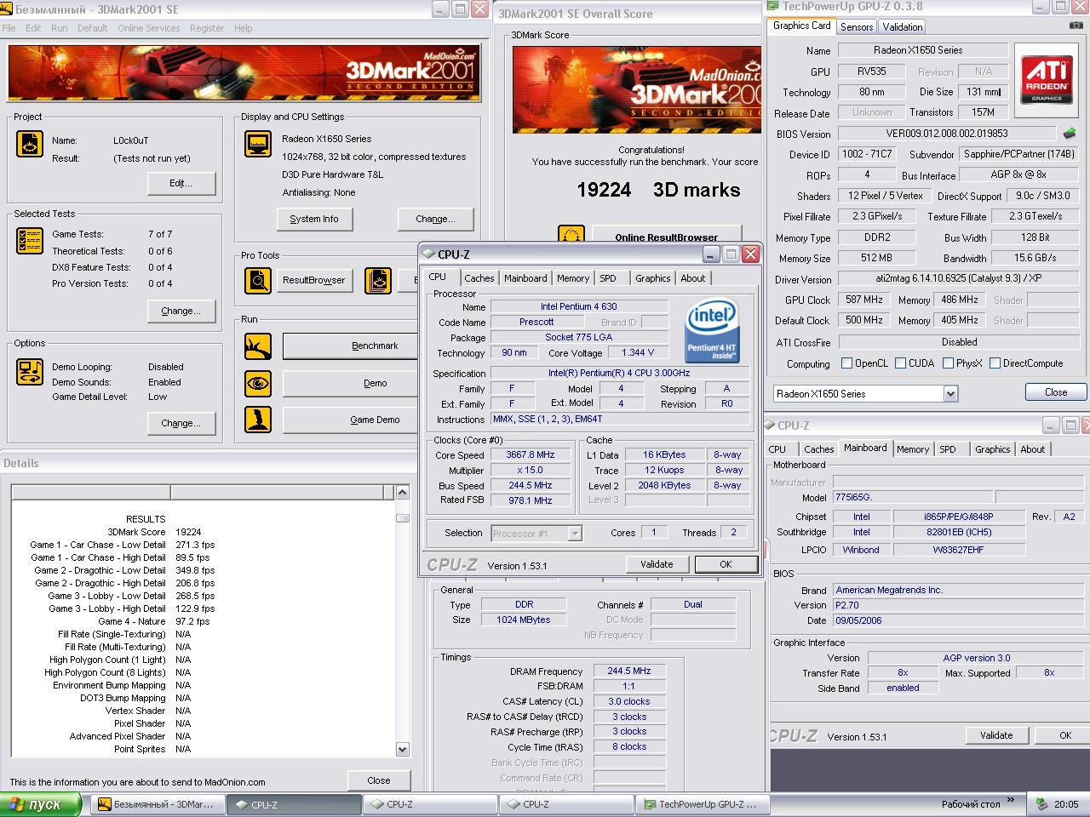
Task: Click the magnifier icon beside ResultBrowser
Action: [258, 280]
